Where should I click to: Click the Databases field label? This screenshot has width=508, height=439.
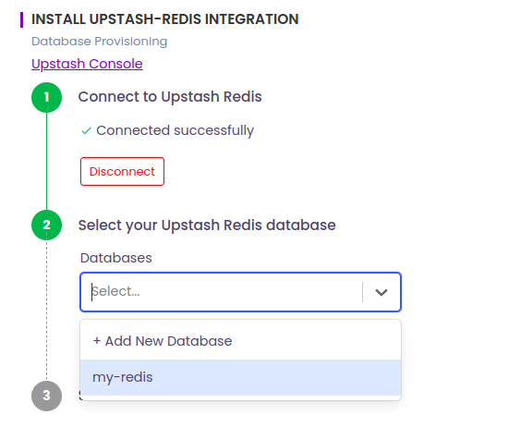116,258
